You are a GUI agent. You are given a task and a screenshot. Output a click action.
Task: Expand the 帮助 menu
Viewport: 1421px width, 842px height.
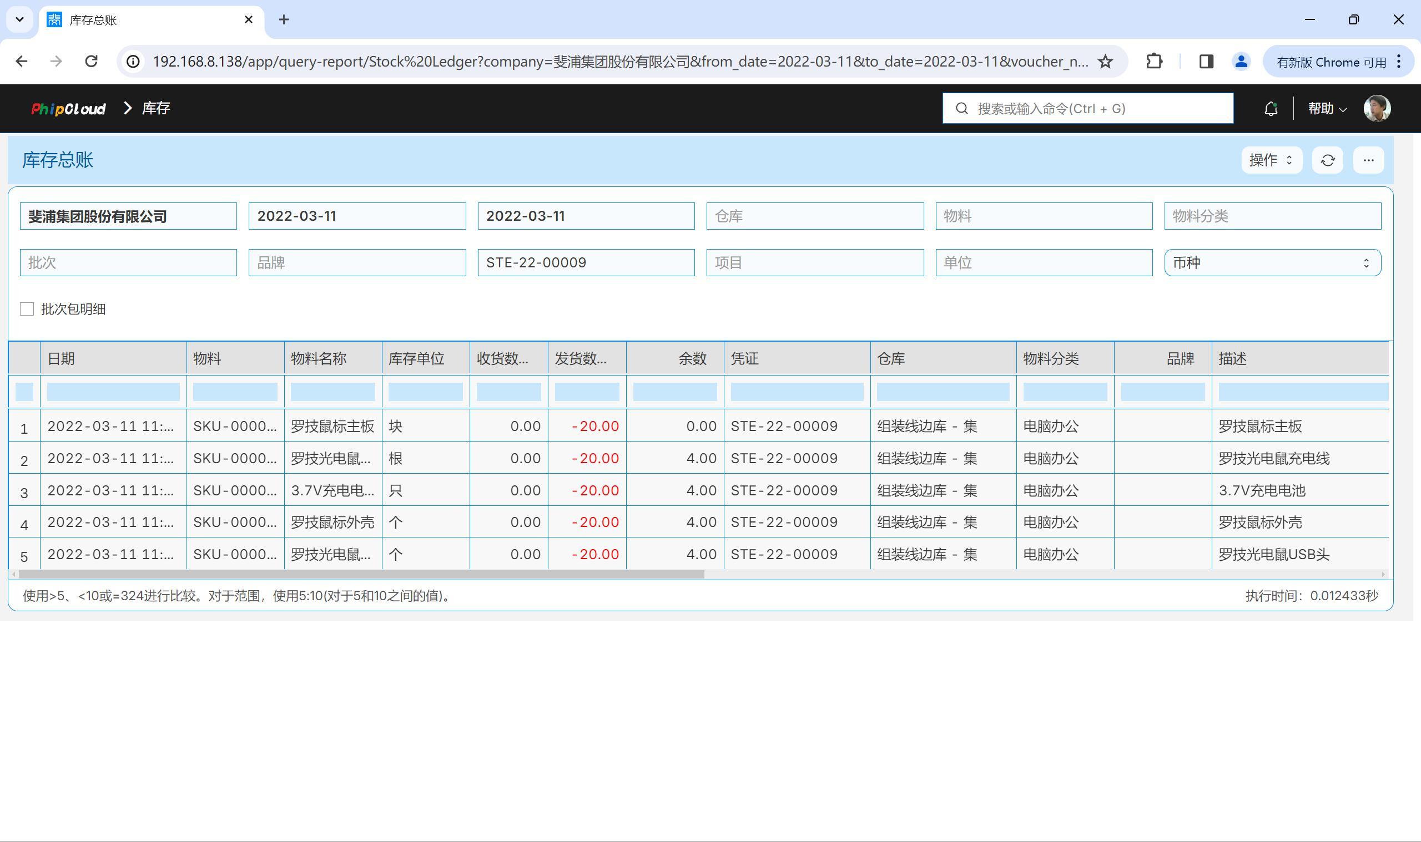tap(1327, 108)
